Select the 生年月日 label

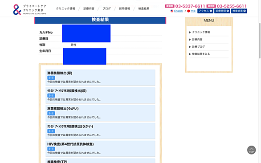point(45,51)
